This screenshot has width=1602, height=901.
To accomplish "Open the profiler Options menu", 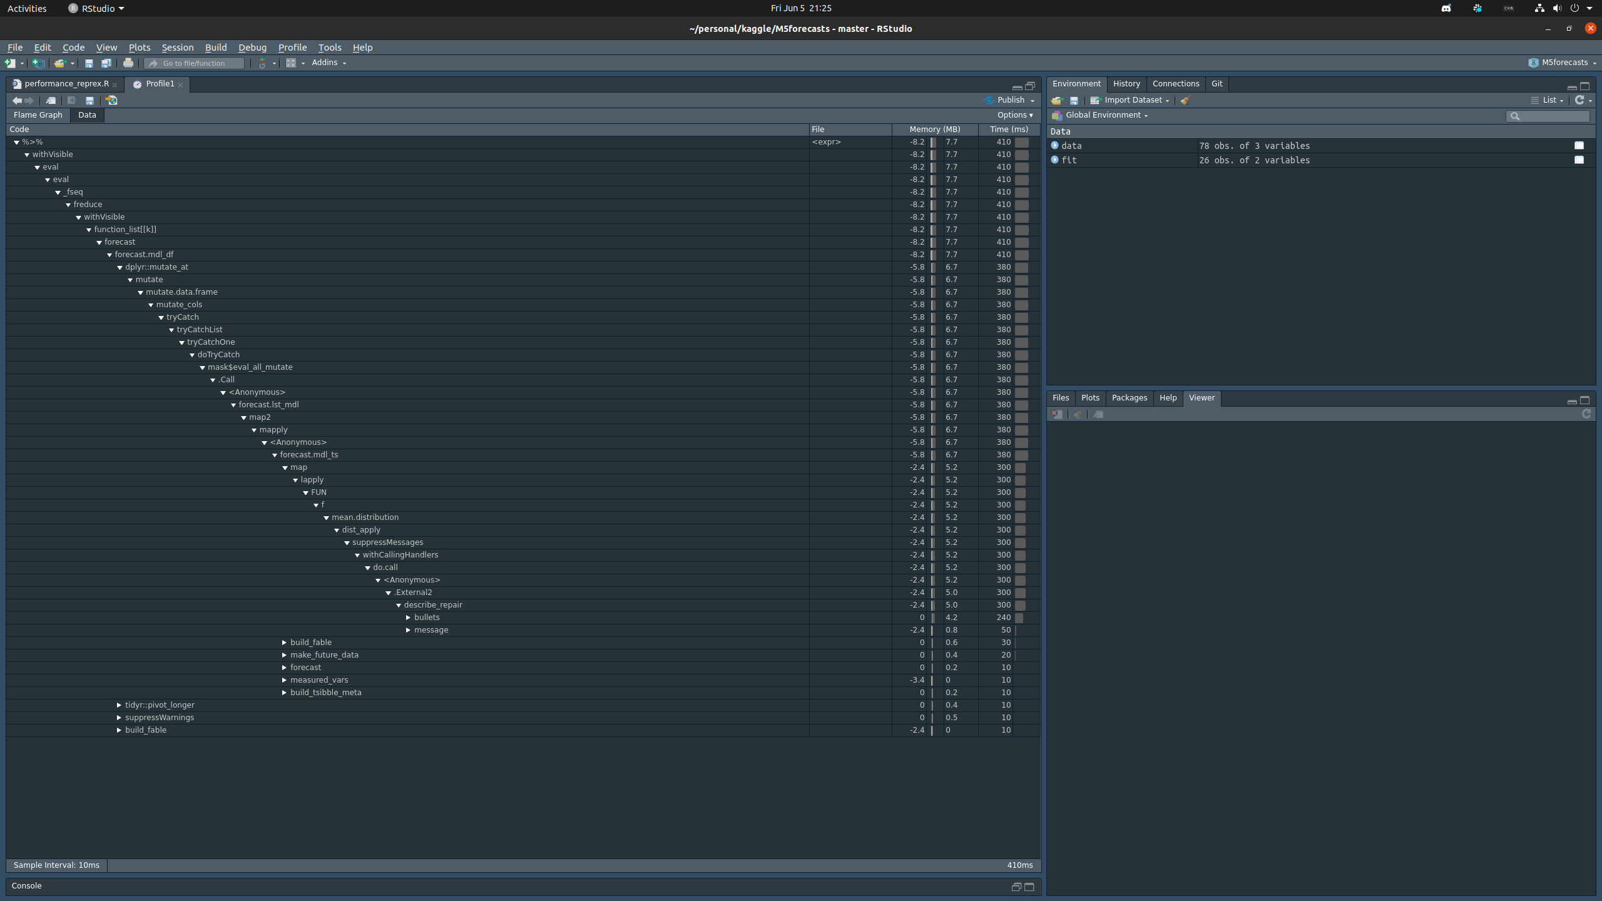I will (x=1014, y=115).
